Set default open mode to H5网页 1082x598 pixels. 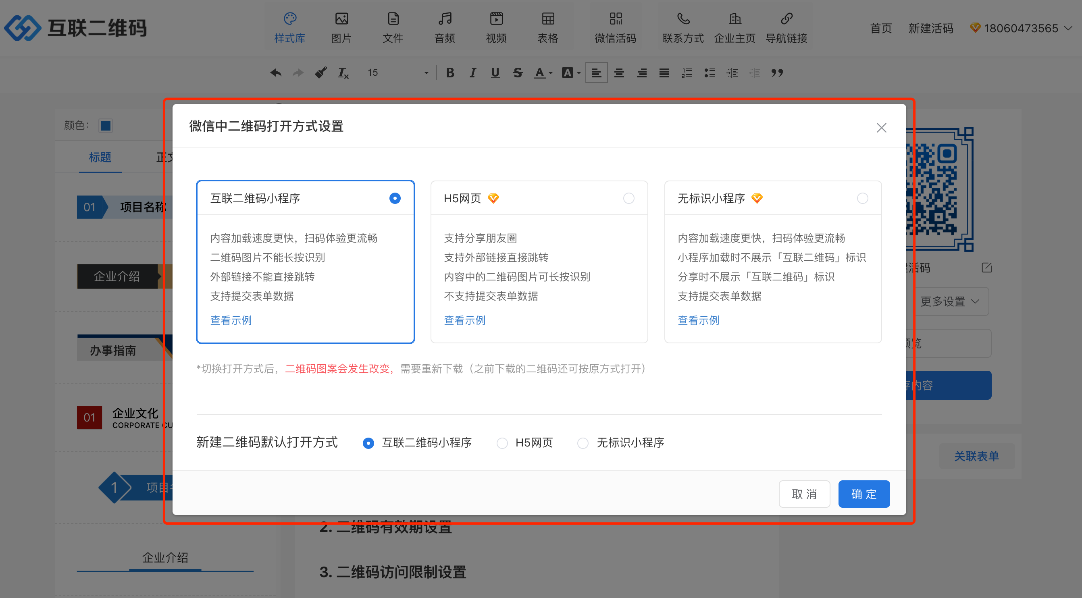(502, 442)
